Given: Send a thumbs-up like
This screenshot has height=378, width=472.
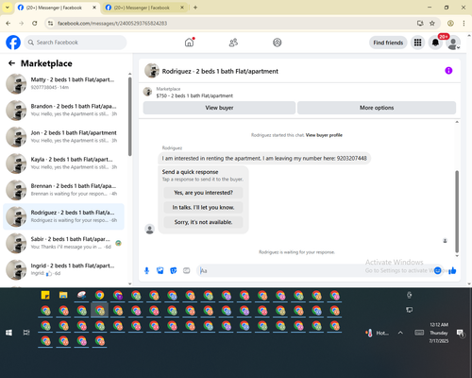Looking at the screenshot, I should click(452, 270).
